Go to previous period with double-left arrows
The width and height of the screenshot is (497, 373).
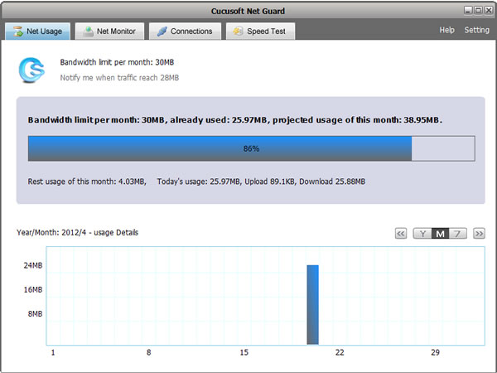[x=401, y=234]
